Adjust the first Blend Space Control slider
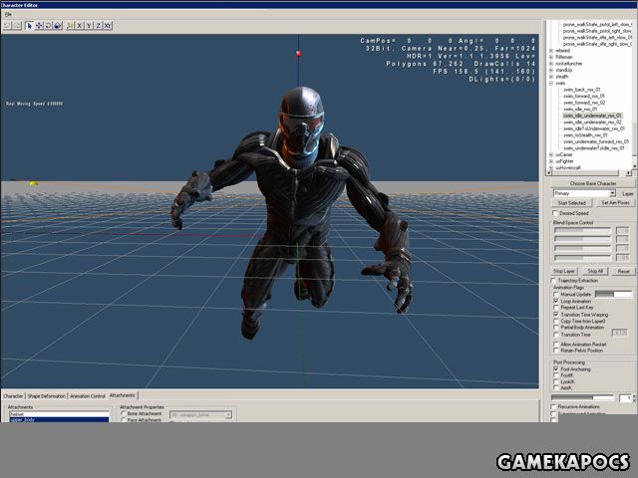638x478 pixels. (582, 230)
